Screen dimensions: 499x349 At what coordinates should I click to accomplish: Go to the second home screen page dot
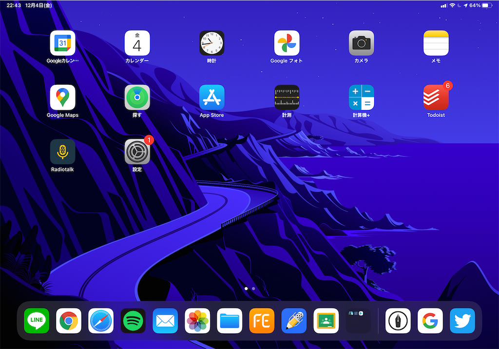pos(253,289)
